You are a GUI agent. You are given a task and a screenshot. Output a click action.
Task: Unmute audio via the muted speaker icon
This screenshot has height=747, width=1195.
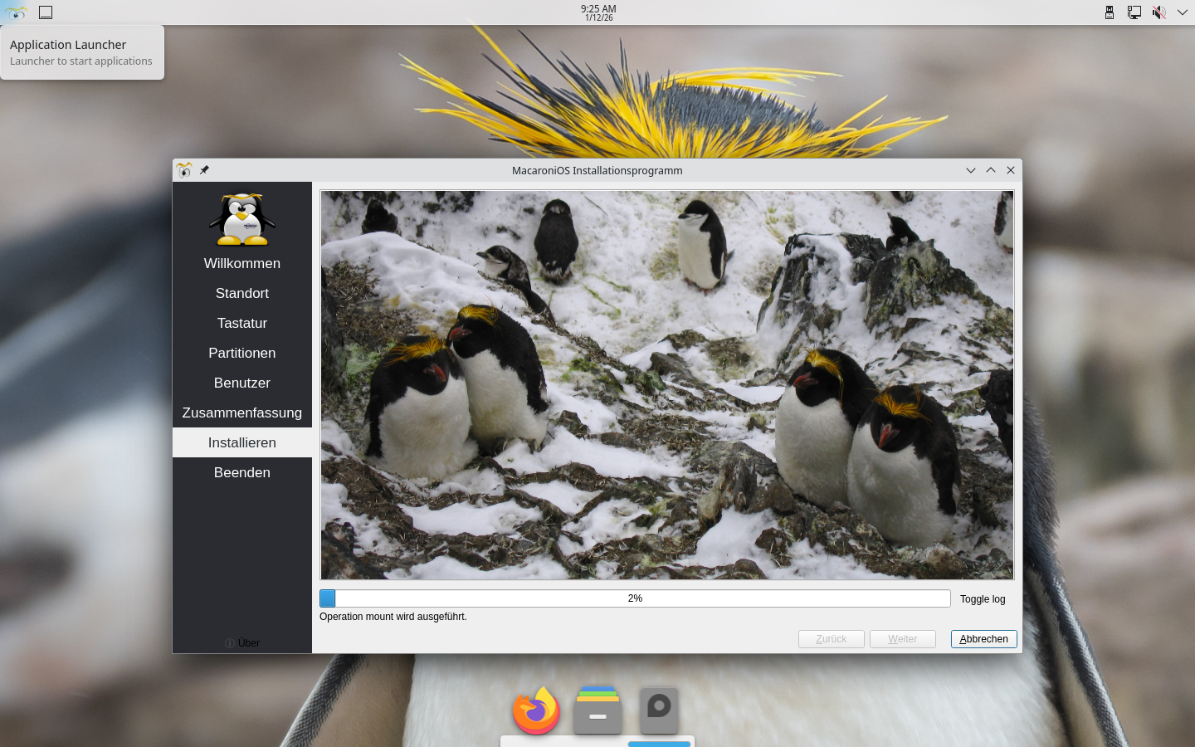pyautogui.click(x=1158, y=12)
